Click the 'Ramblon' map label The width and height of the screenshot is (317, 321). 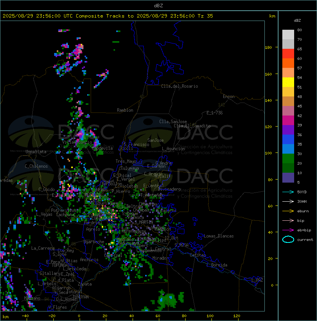pos(125,110)
